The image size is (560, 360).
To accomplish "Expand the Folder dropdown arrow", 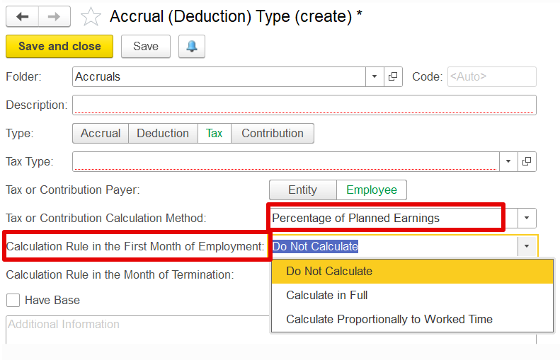I will click(x=375, y=76).
